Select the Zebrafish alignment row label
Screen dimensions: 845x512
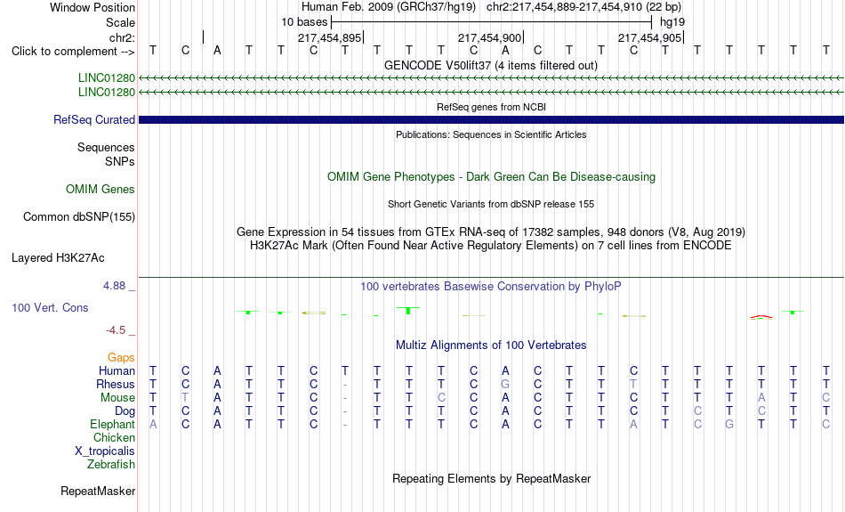[x=111, y=465]
